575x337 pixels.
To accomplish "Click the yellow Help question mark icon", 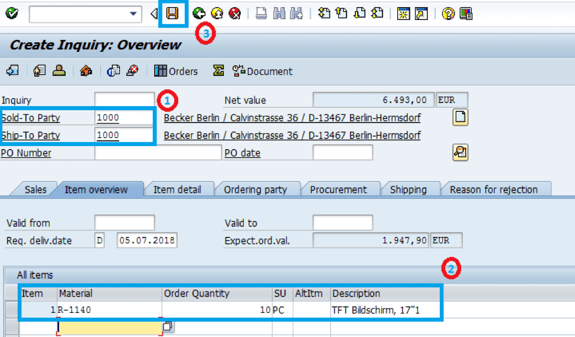I will coord(448,14).
